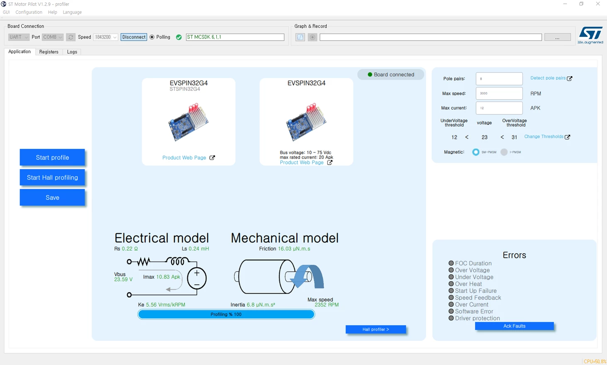Image resolution: width=607 pixels, height=365 pixels.
Task: Open the Language menu
Action: (x=72, y=12)
